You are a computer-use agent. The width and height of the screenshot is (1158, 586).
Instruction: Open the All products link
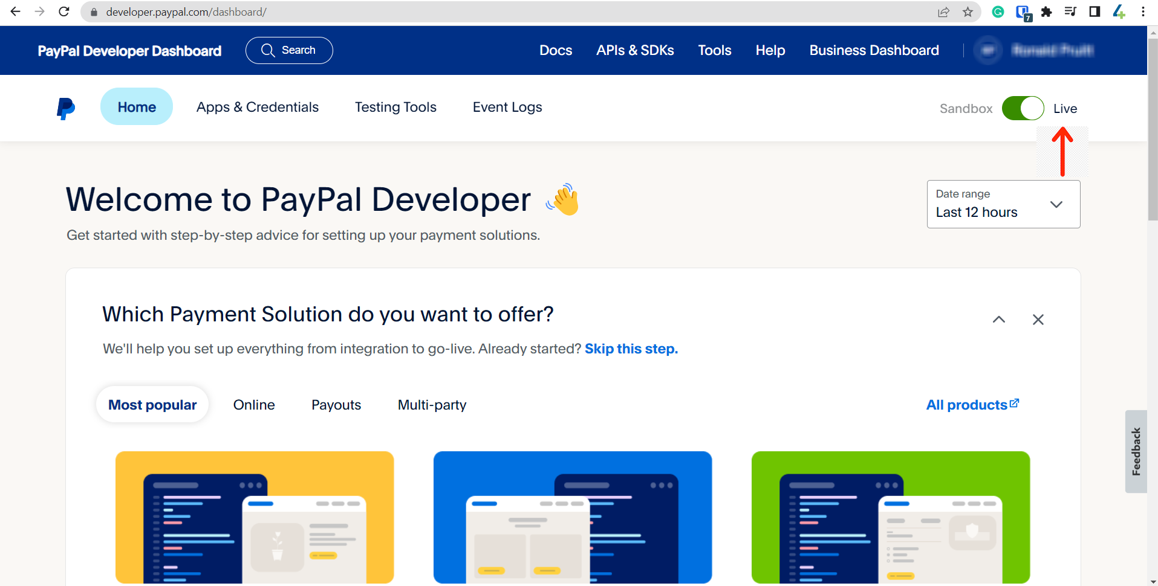[973, 405]
